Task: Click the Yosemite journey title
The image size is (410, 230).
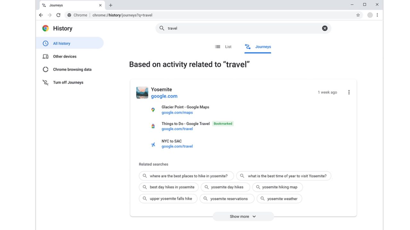Action: [x=161, y=89]
